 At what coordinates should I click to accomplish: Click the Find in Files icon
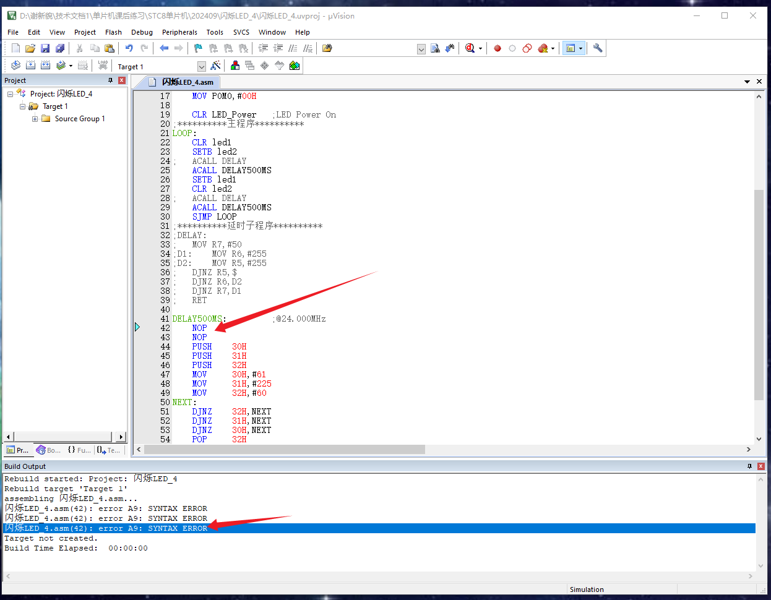click(x=327, y=48)
